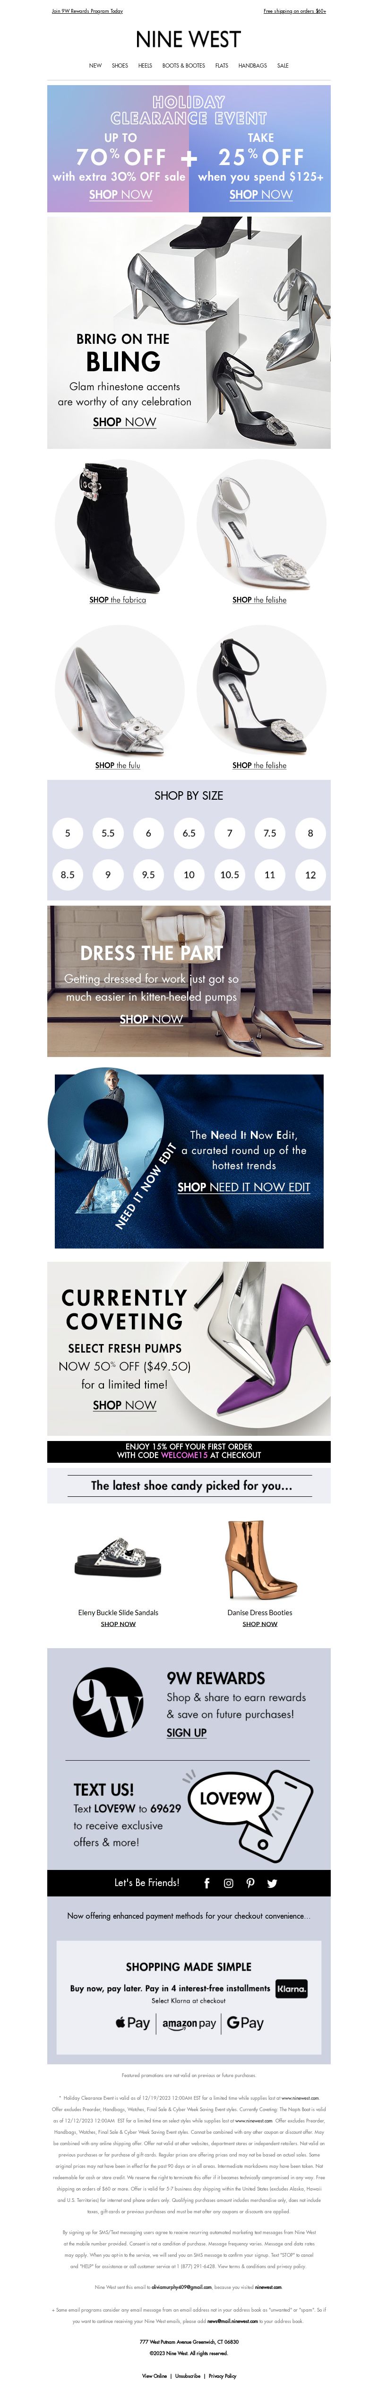Open the Sale menu item
Image resolution: width=378 pixels, height=2402 pixels.
point(282,66)
